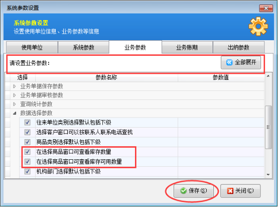Toggle 商品类别选择默认包括下级 checkbox

tap(27, 142)
